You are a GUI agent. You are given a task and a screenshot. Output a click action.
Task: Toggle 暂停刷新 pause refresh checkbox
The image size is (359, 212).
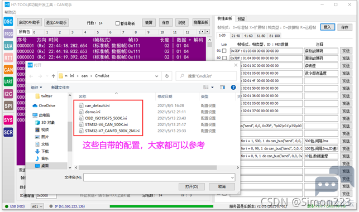coord(117,23)
